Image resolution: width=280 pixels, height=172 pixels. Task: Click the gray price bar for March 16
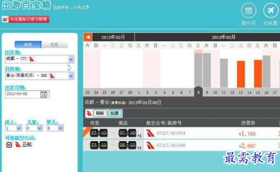click(x=266, y=71)
